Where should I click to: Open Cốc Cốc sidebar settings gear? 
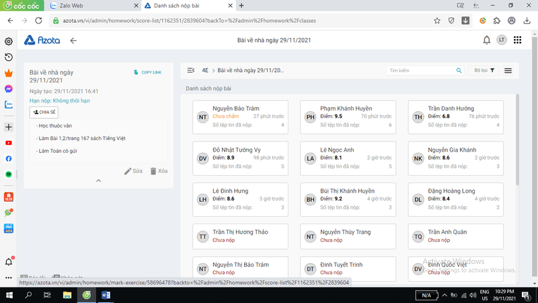coord(9,41)
